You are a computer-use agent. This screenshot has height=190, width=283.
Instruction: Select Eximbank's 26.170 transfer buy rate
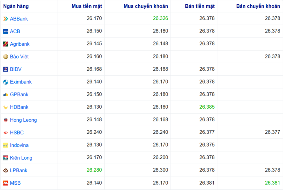161,82
